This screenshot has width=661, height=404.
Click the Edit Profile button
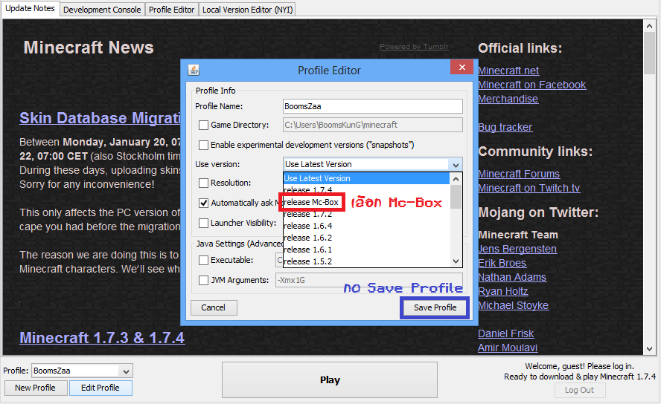[x=100, y=388]
